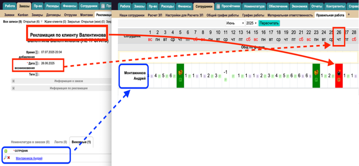Click the magnifier icon beside Монтажников Андрей
Viewport: 359px width, 166px height.
[5, 158]
